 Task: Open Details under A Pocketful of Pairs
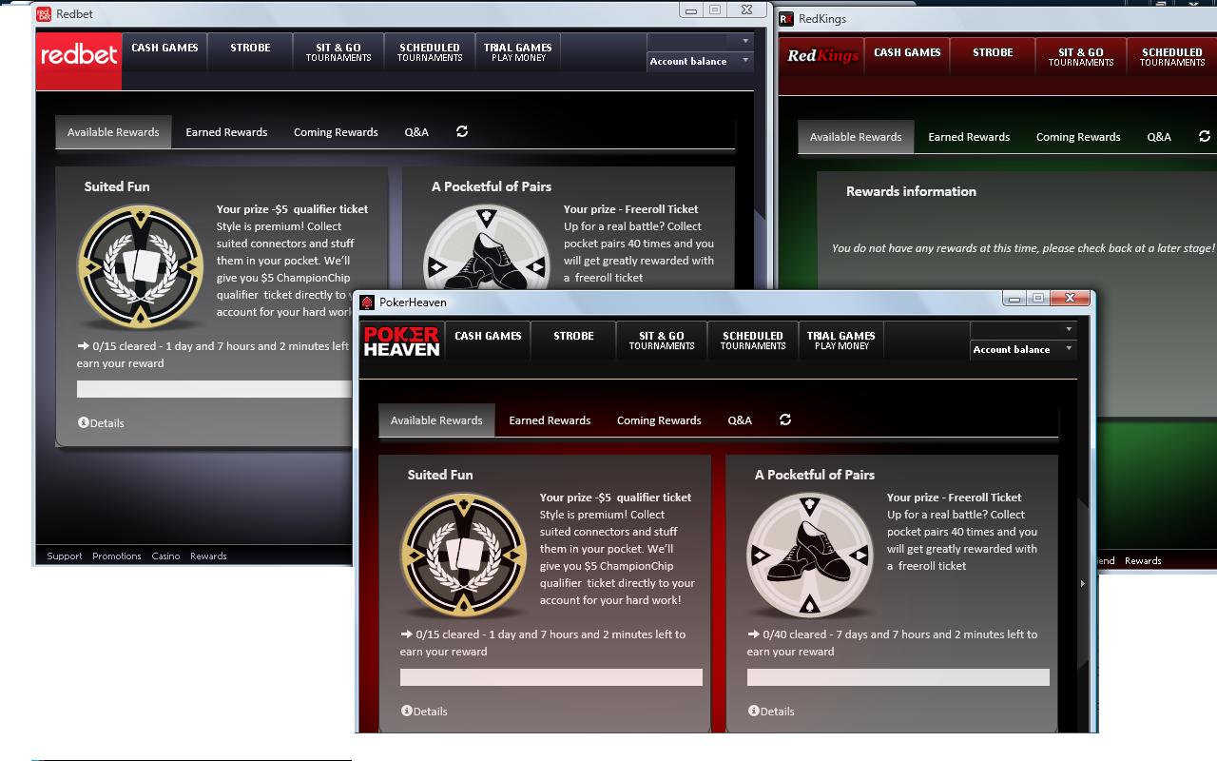(x=771, y=711)
